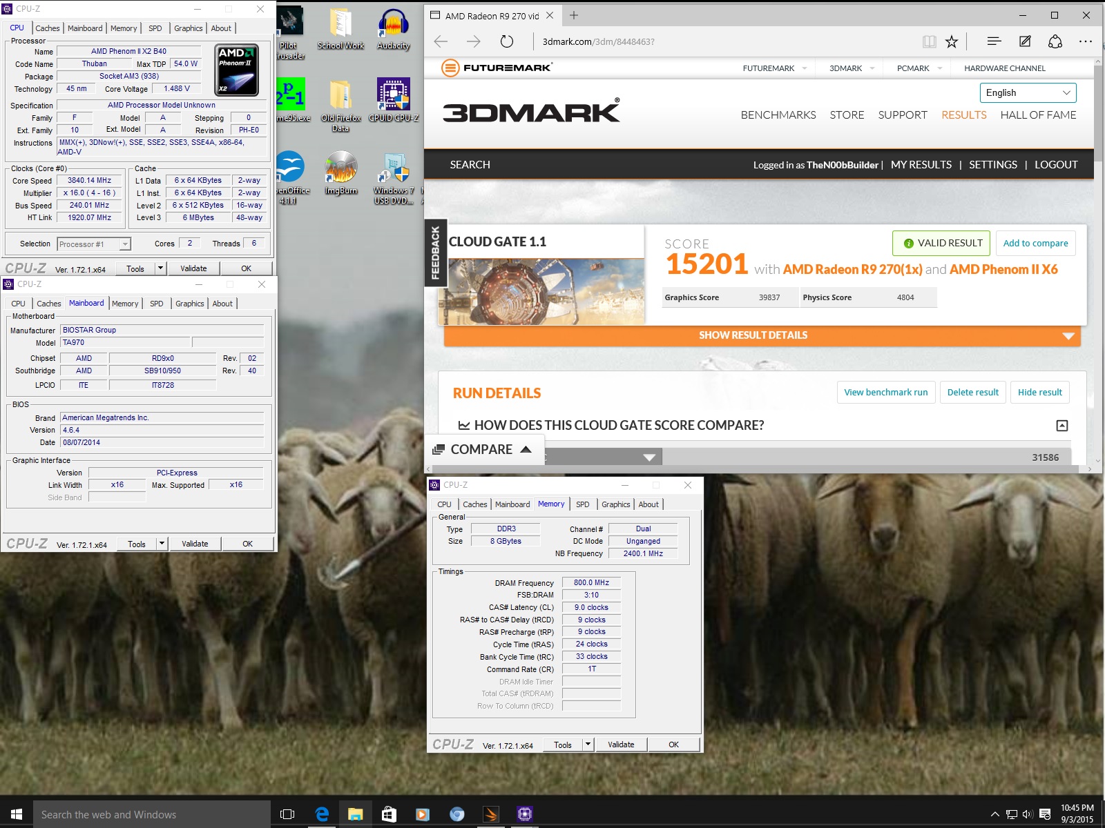Click View benchmark run

[x=886, y=392]
